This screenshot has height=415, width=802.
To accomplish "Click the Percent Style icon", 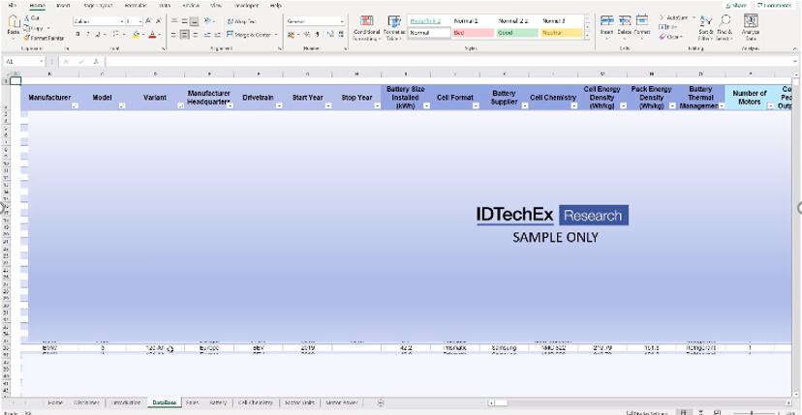I will 307,34.
